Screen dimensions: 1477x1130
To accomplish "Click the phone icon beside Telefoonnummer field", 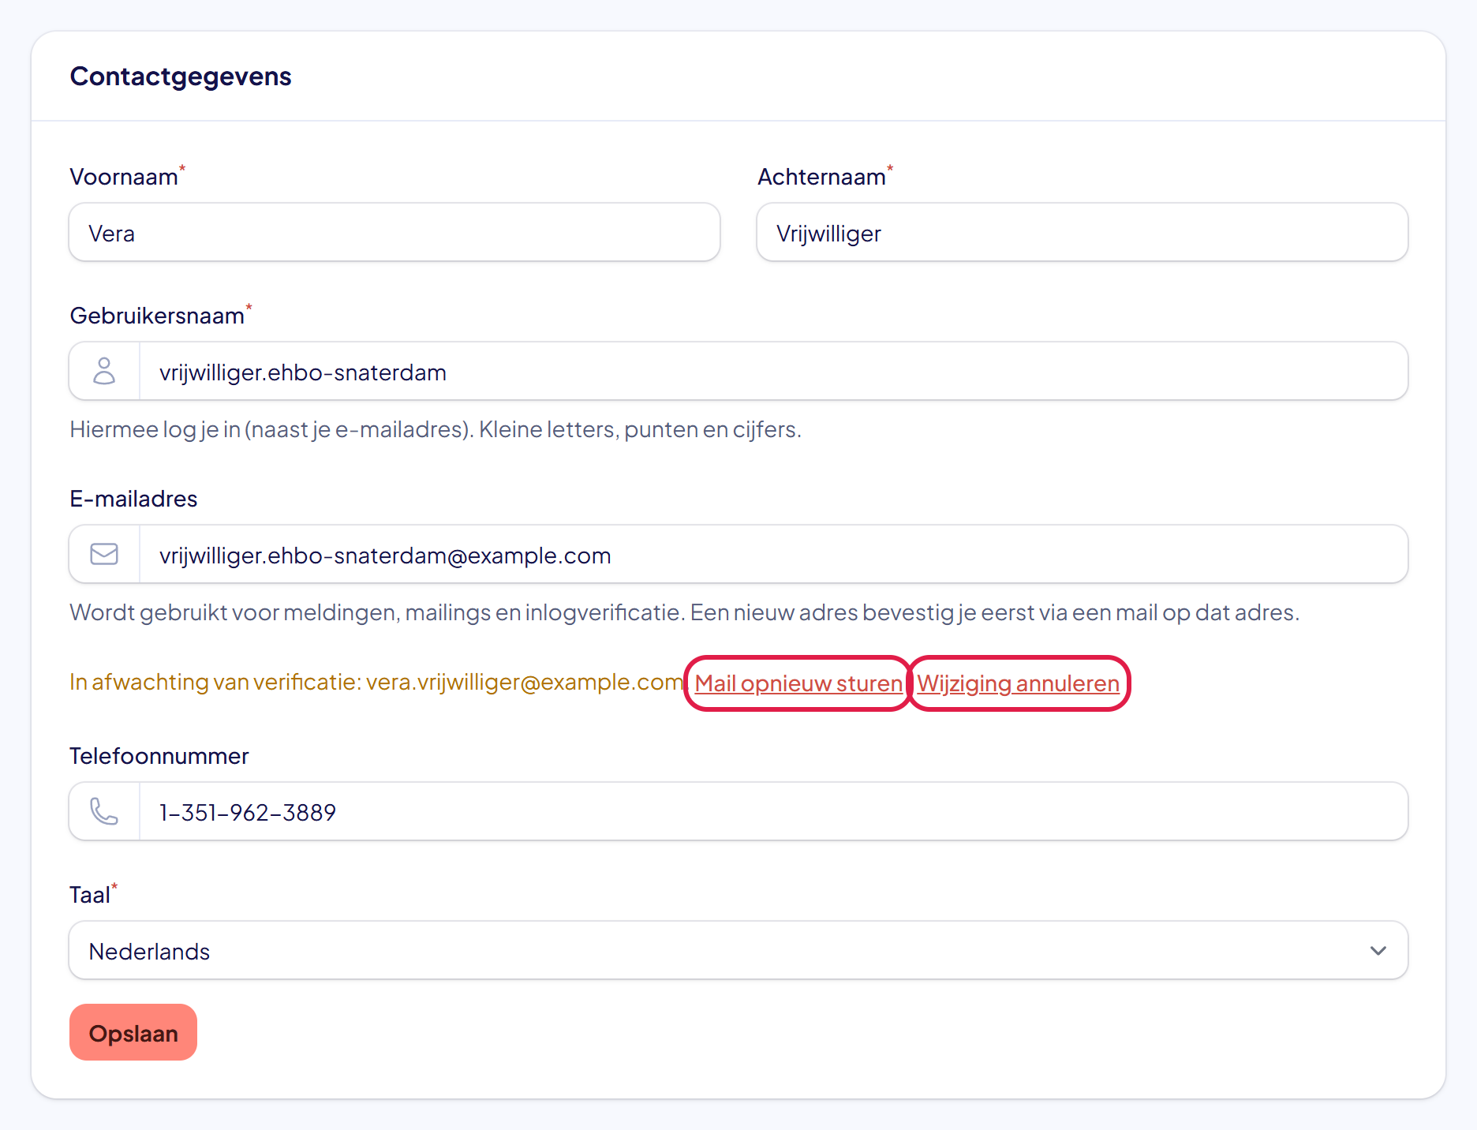I will click(x=104, y=811).
